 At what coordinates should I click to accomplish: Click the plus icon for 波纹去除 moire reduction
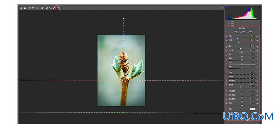257,99
